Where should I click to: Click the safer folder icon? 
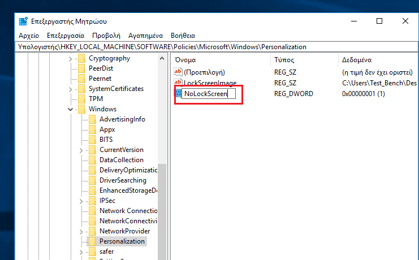[93, 251]
